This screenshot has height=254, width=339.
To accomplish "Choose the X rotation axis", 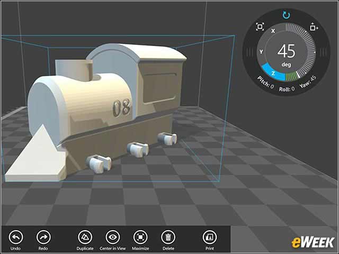I will tap(273, 31).
